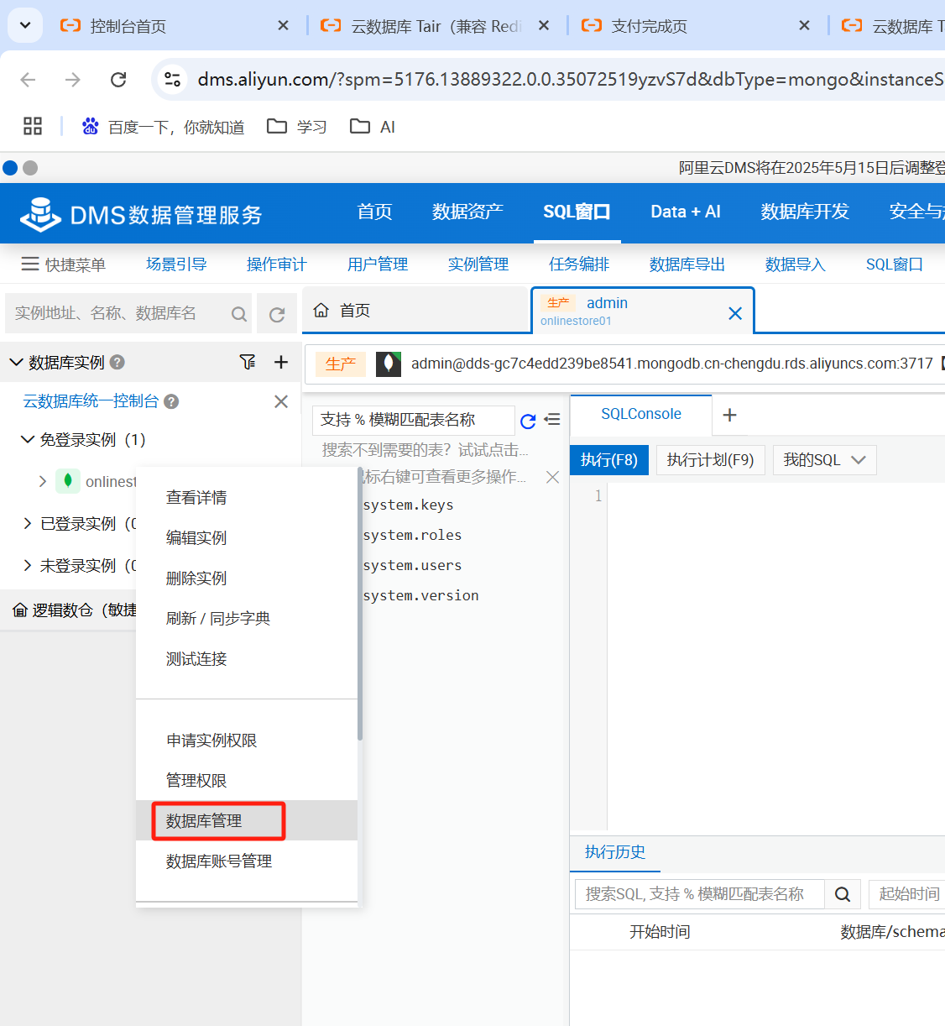This screenshot has width=945, height=1026.
Task: Open the tab list dropdown arrow
Action: [25, 25]
